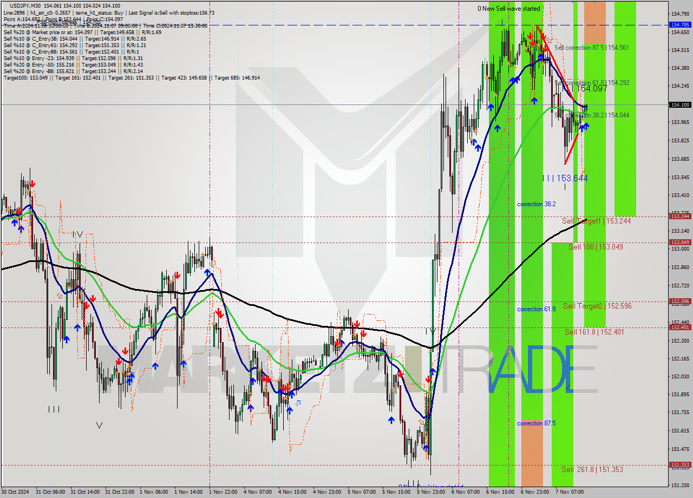Click the 153.965 price scale value
Screen dimensions: 693x498
point(681,122)
